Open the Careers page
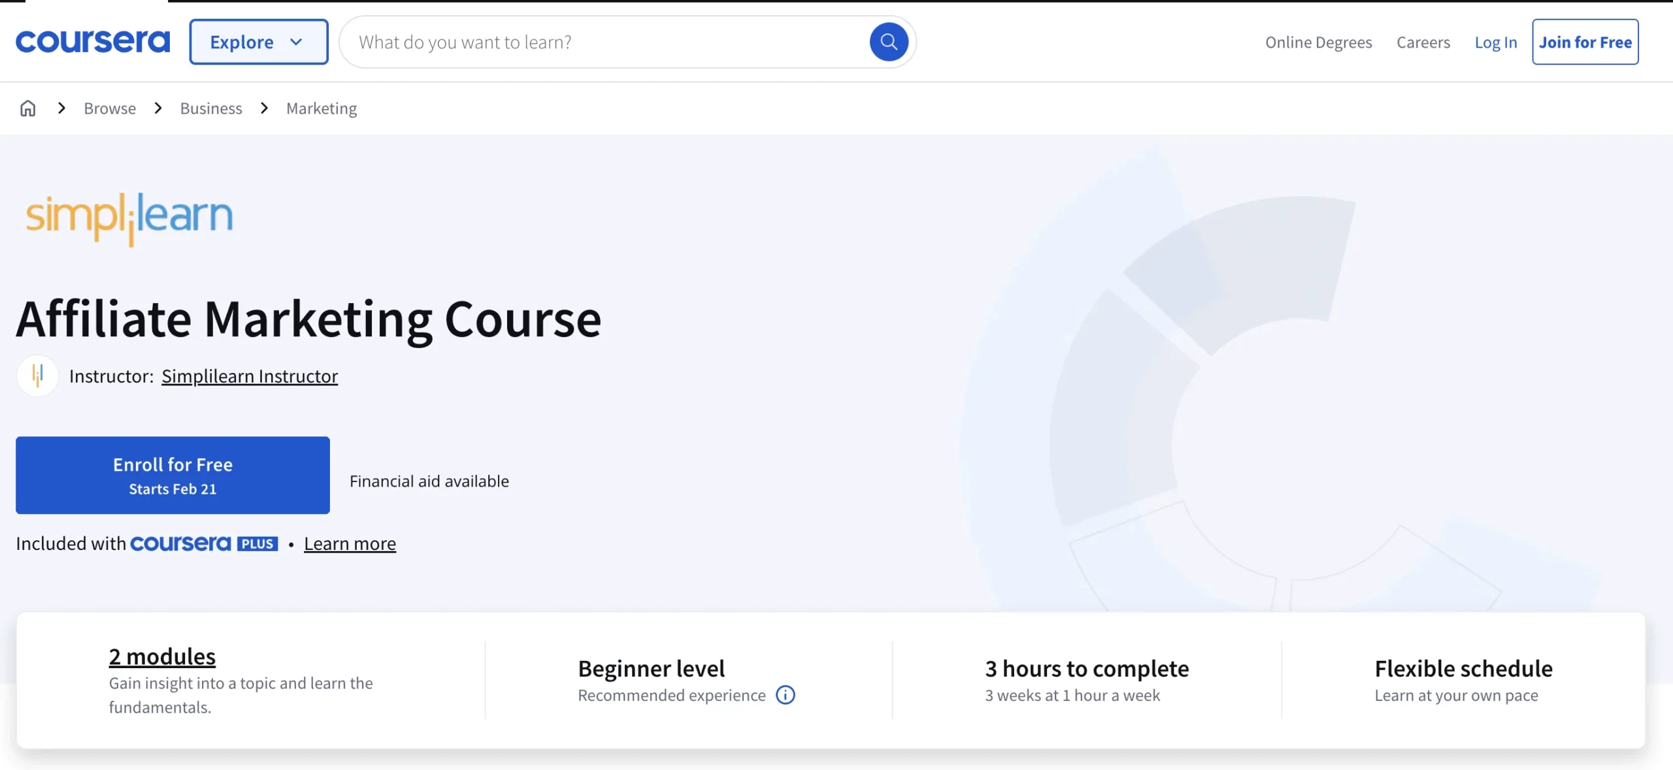 (1423, 42)
